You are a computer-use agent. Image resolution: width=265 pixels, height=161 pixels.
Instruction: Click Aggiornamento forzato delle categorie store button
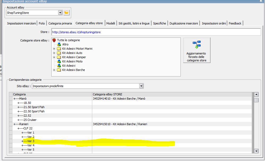(x=197, y=50)
